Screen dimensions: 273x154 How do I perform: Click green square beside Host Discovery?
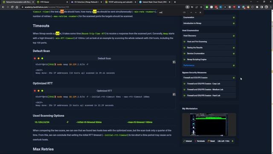coord(234,36)
